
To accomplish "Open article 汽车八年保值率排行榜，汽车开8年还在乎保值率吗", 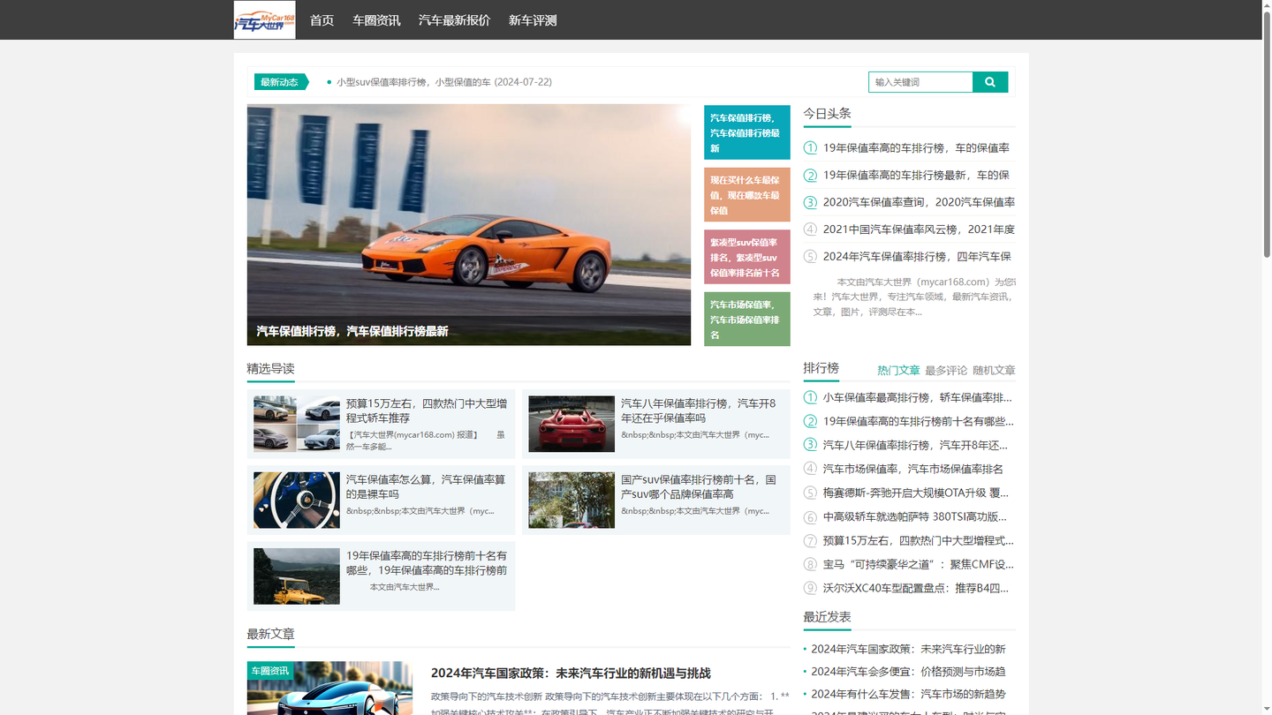I will coord(699,410).
